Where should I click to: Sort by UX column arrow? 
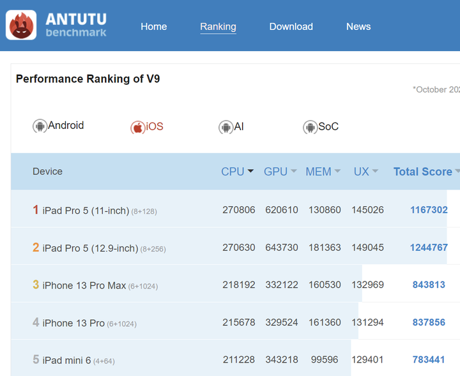click(375, 171)
